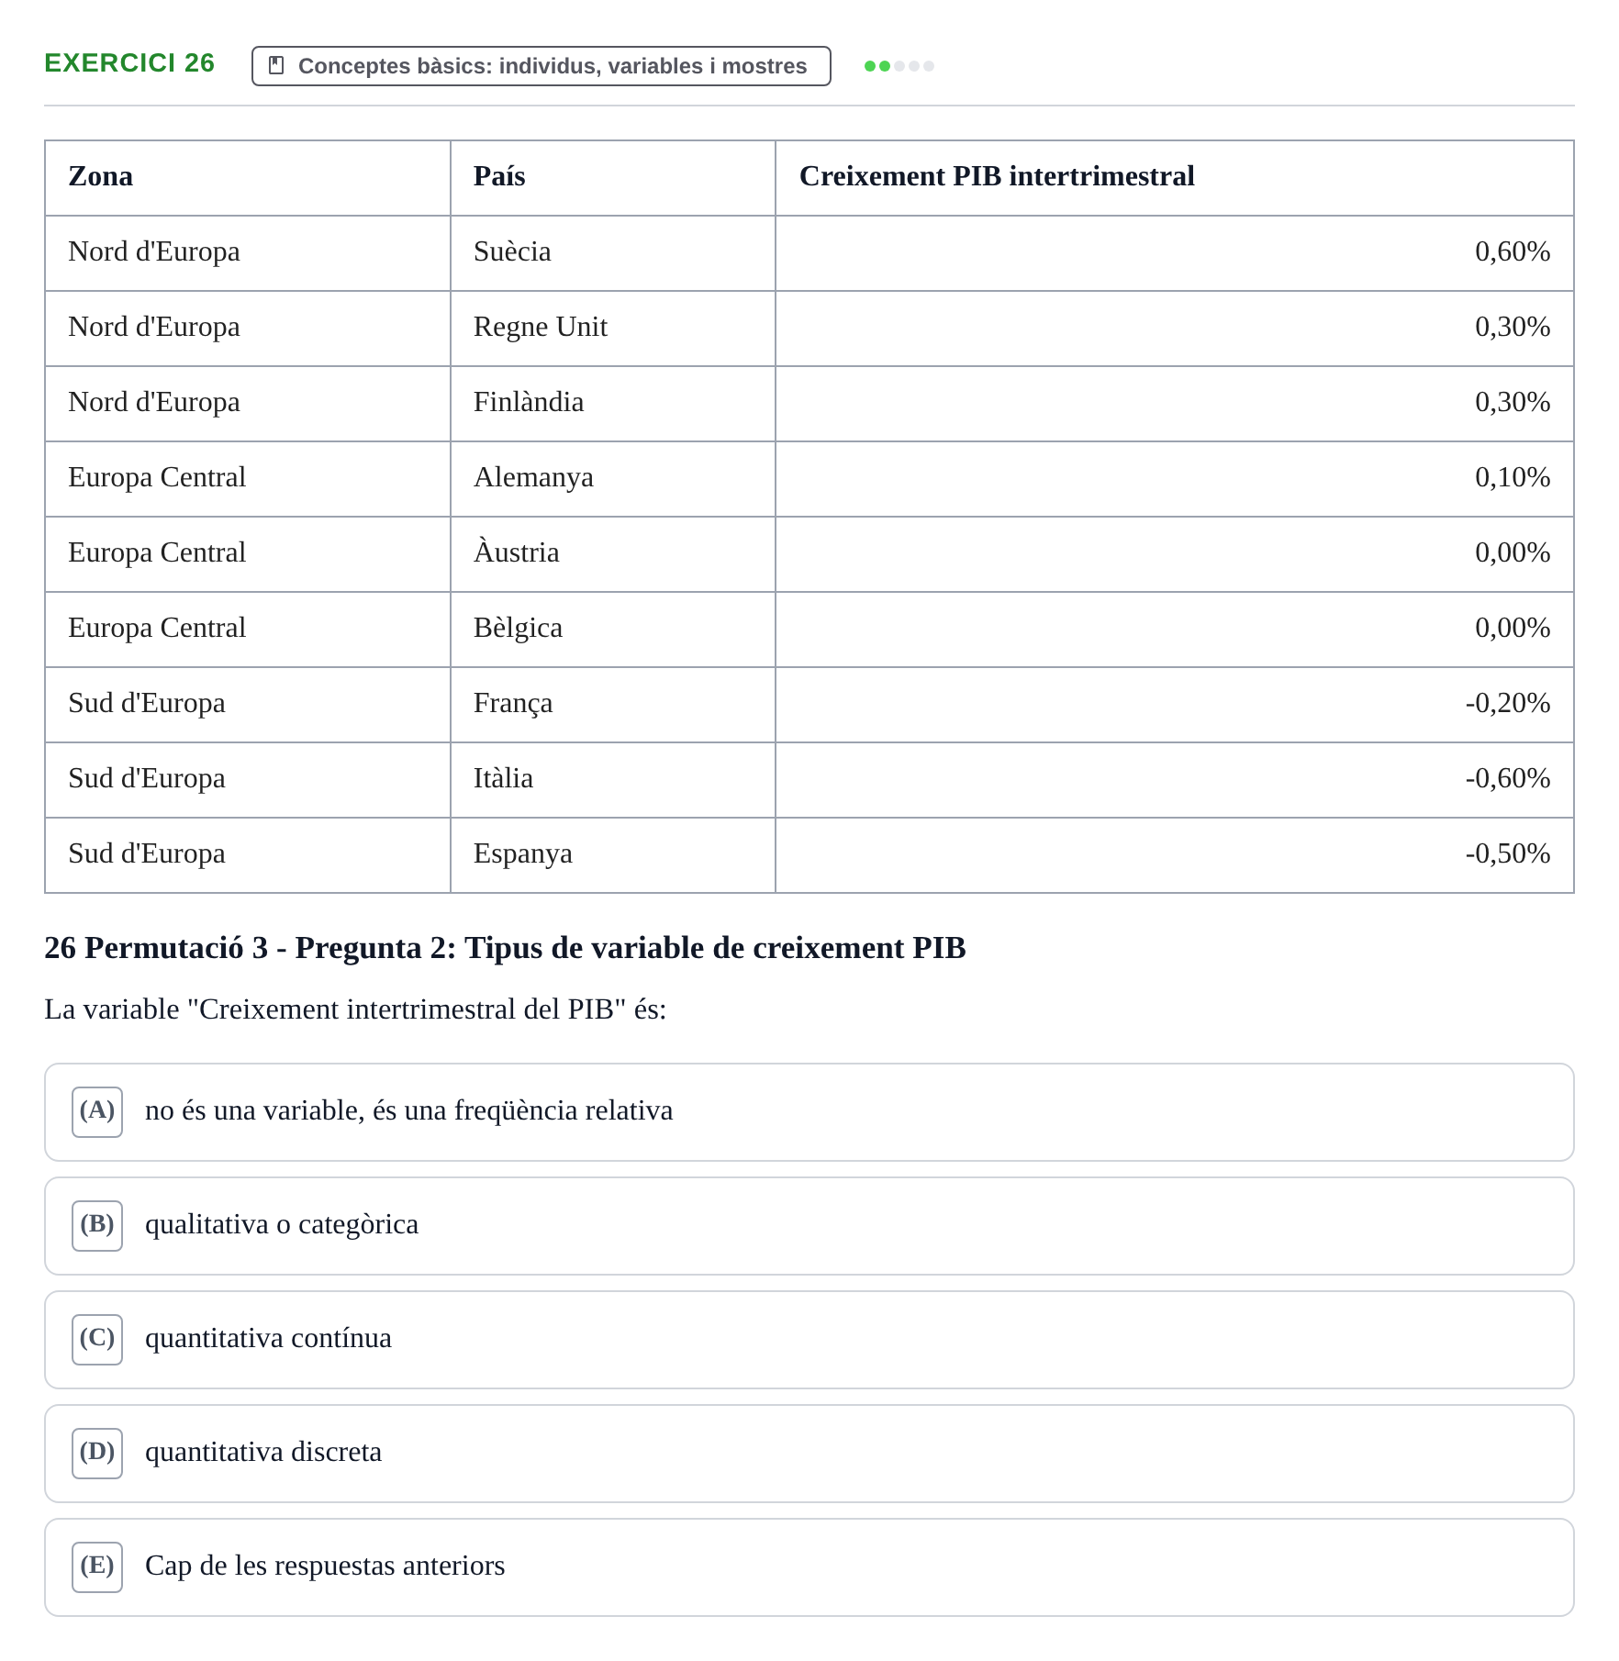Click the Suècia table cell
The width and height of the screenshot is (1619, 1661).
(613, 253)
